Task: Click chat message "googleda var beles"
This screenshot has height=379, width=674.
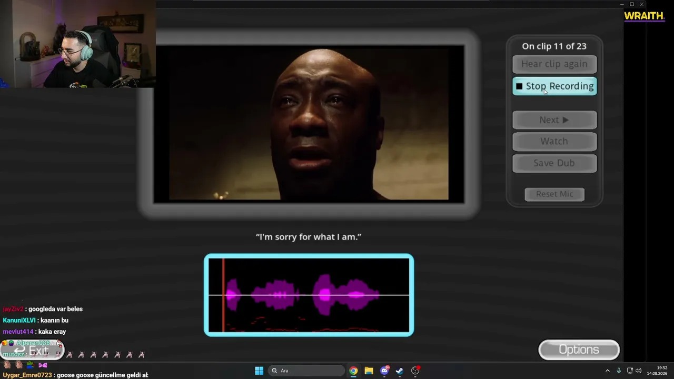Action: click(55, 309)
